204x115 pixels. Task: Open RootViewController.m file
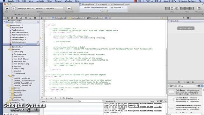pyautogui.click(x=20, y=35)
